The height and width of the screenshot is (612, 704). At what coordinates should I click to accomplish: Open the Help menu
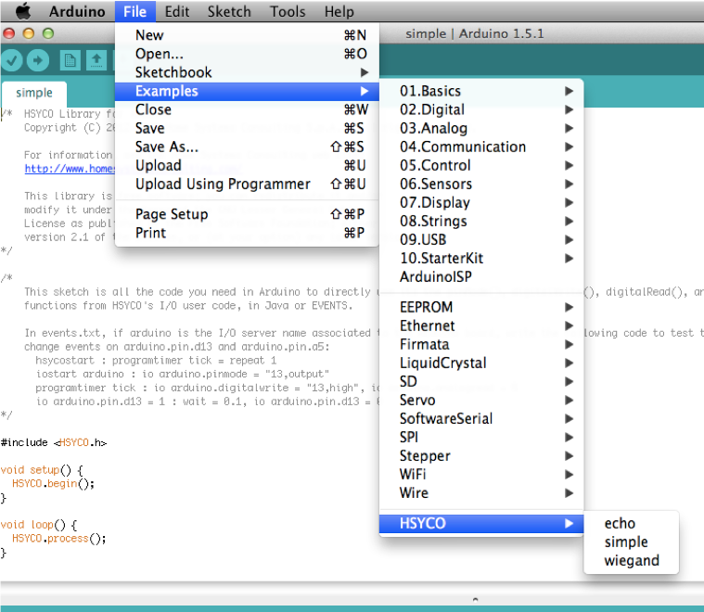(339, 11)
